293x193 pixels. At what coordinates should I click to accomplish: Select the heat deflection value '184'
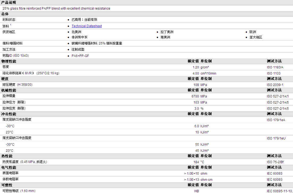pos(196,162)
